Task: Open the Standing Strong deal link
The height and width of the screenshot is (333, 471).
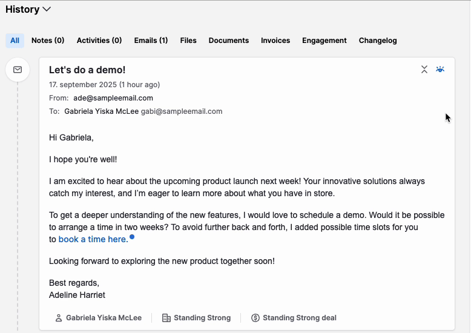Action: click(299, 318)
